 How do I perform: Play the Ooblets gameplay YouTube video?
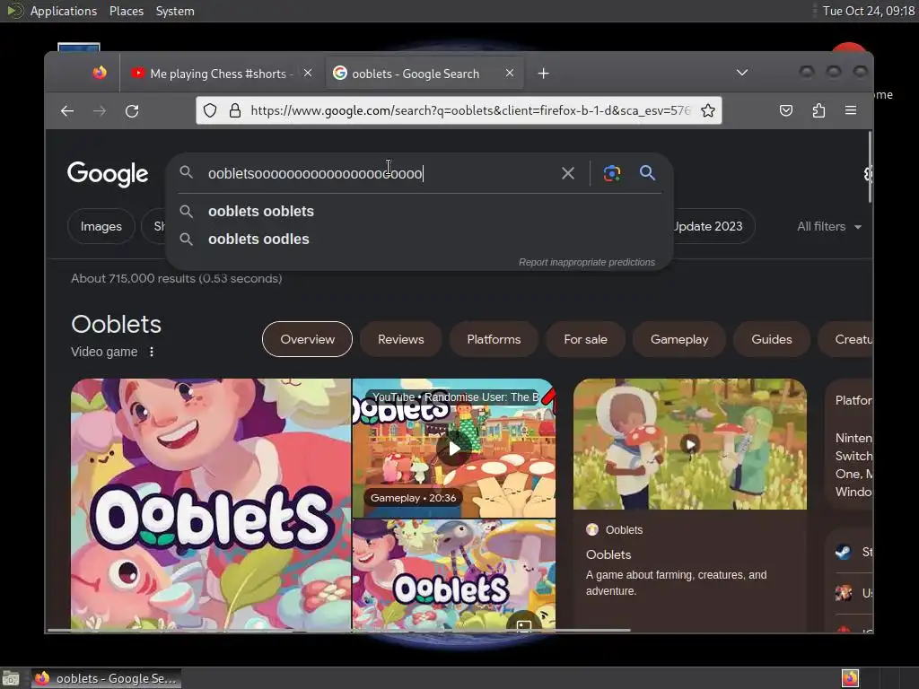453,449
